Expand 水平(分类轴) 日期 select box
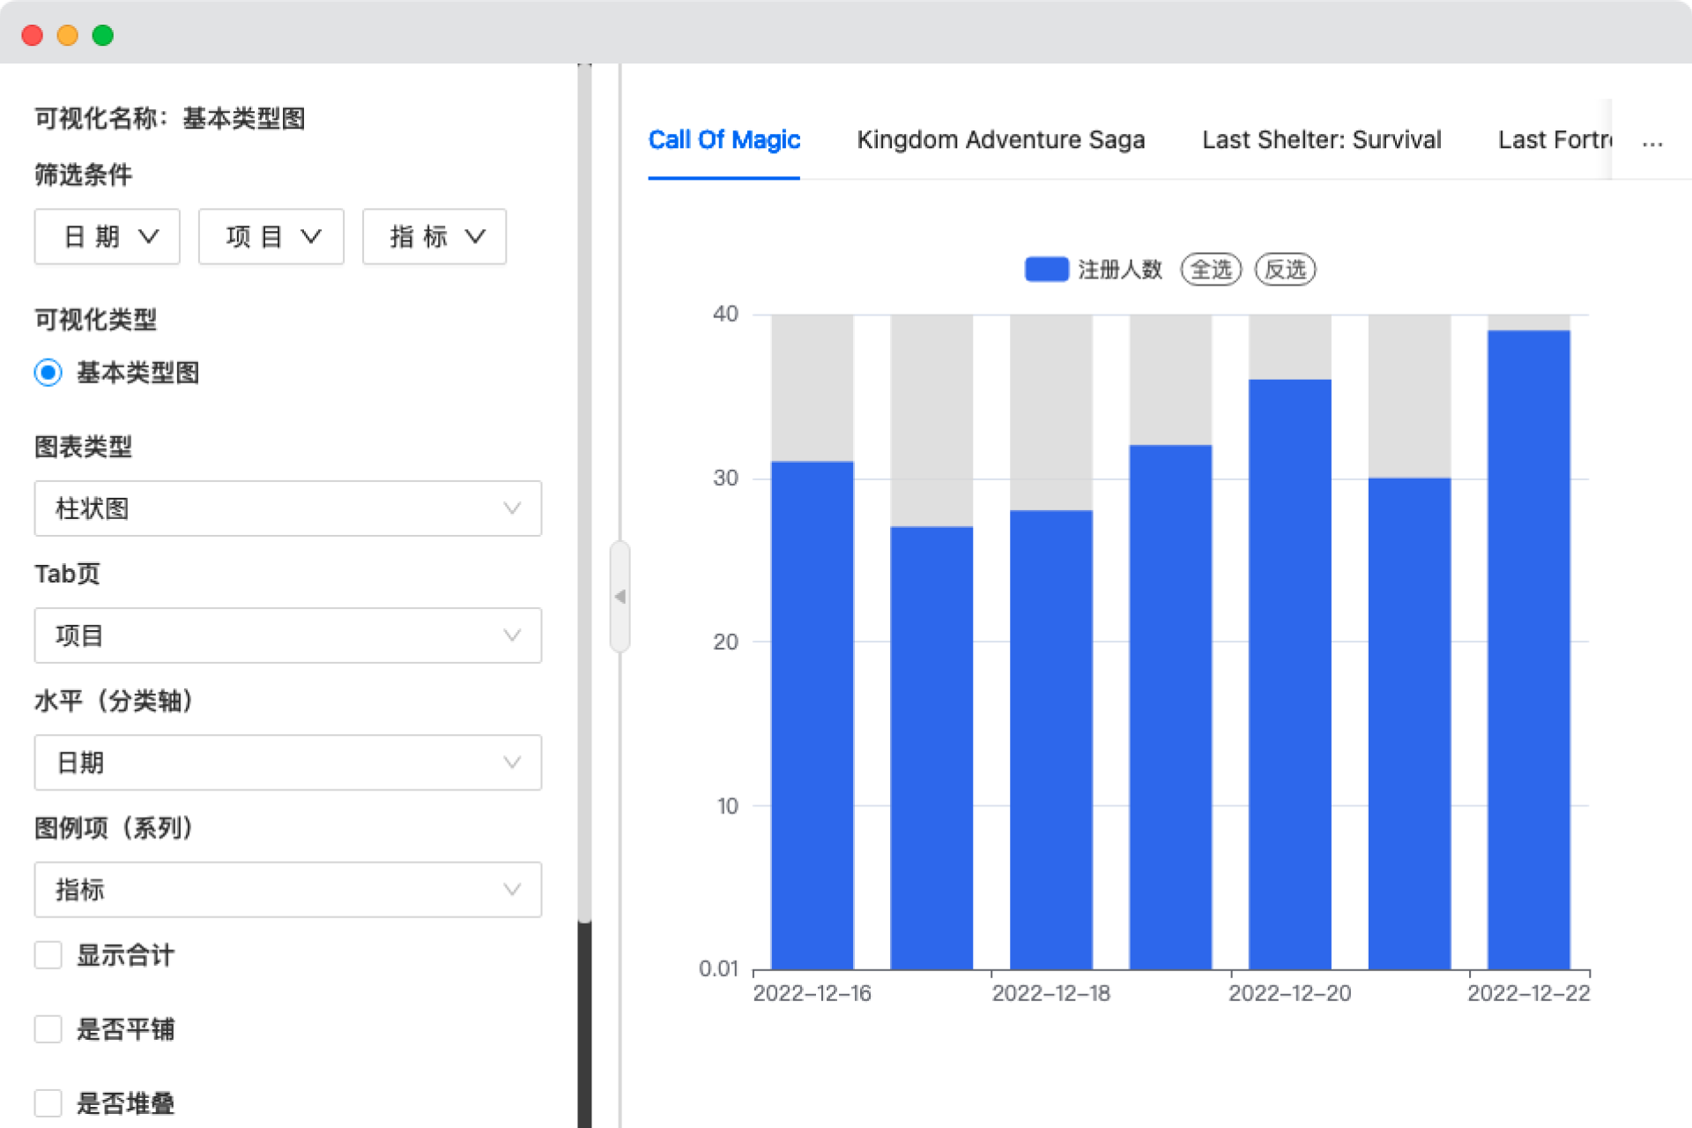The height and width of the screenshot is (1128, 1692). 288,762
